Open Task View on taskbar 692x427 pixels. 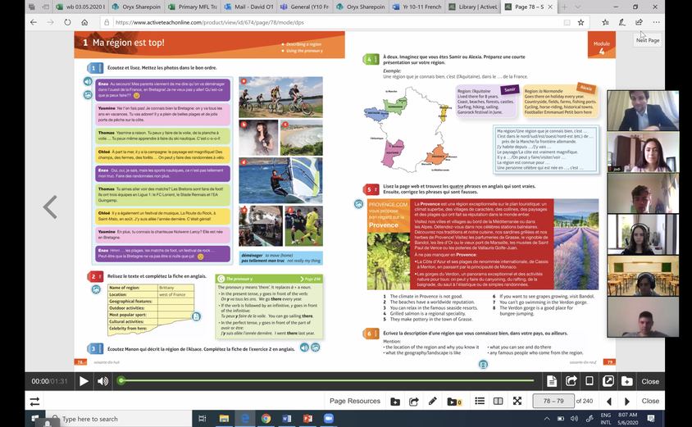pyautogui.click(x=203, y=419)
